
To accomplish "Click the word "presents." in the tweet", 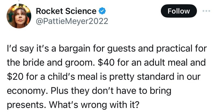I will click(26, 105).
